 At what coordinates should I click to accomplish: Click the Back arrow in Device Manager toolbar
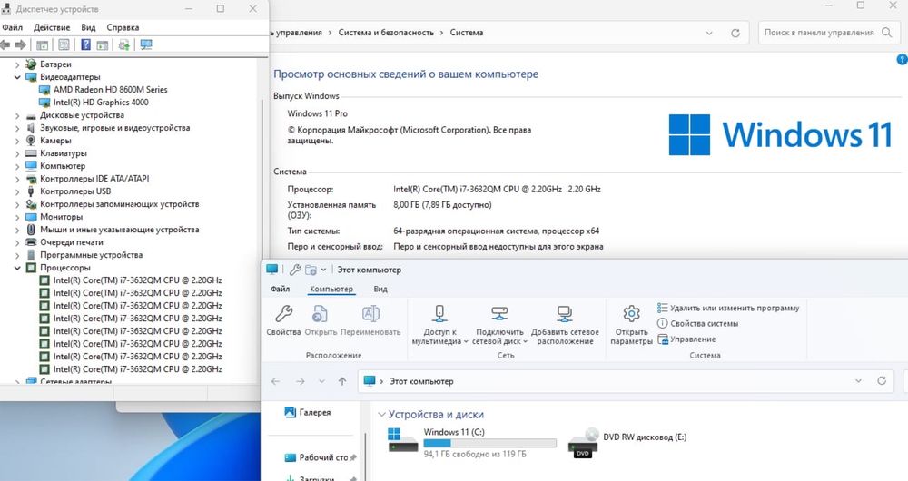[5, 44]
